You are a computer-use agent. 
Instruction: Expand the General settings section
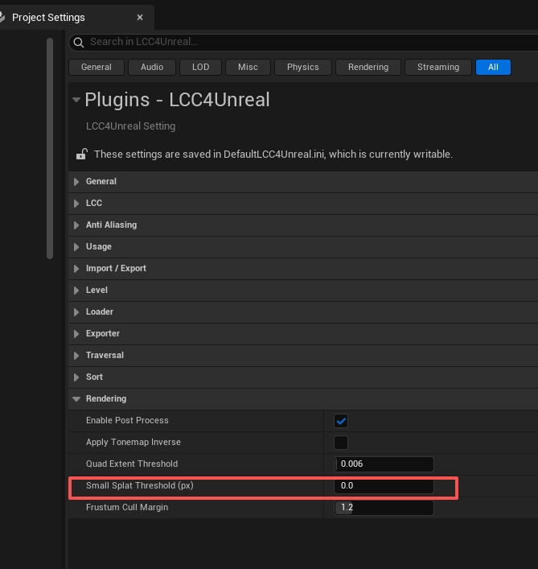point(76,182)
